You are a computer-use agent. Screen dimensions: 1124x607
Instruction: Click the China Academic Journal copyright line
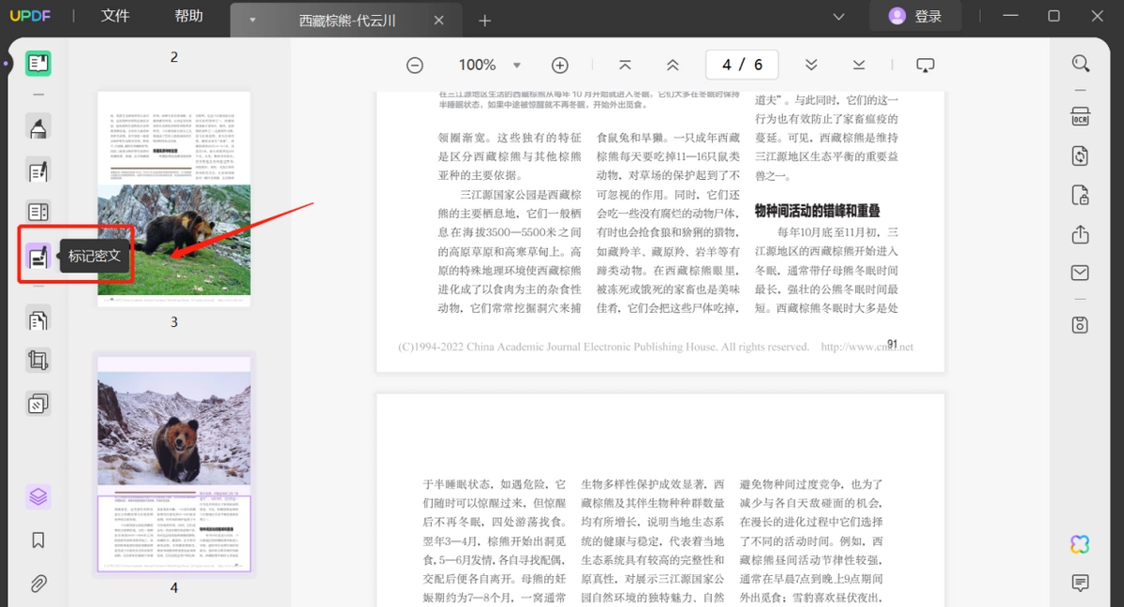656,347
